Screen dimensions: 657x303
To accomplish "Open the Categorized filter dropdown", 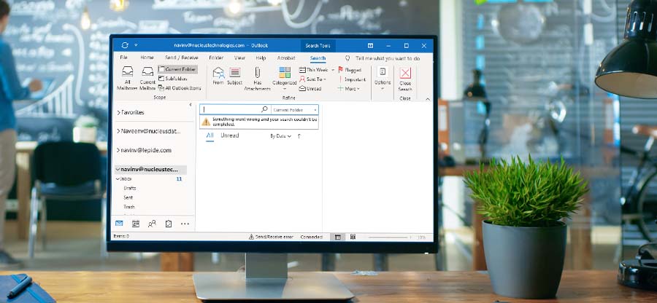I will (x=285, y=79).
